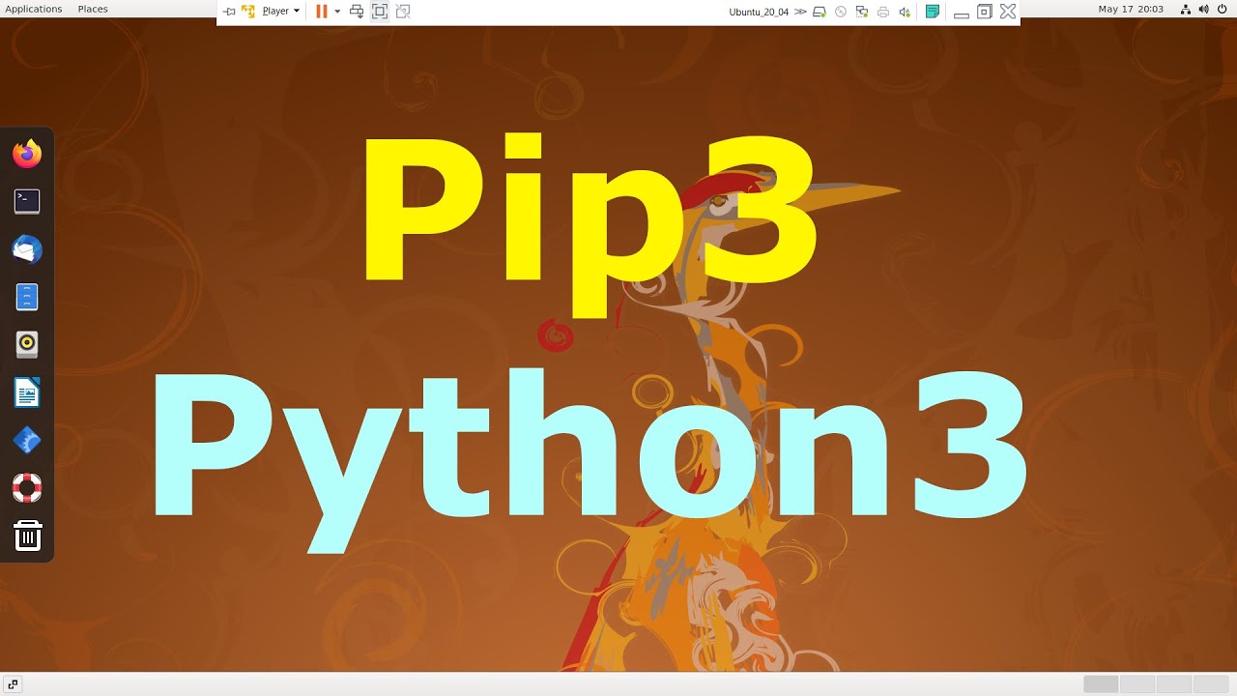Open LibreOffice Writer from the dock

pos(27,392)
